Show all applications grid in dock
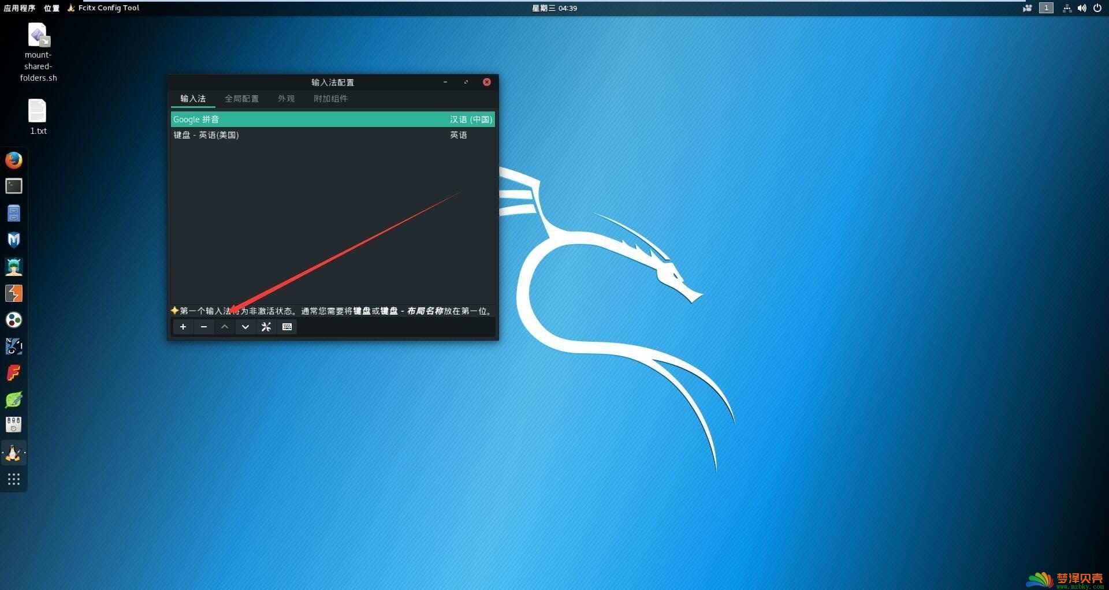1109x590 pixels. click(x=14, y=479)
